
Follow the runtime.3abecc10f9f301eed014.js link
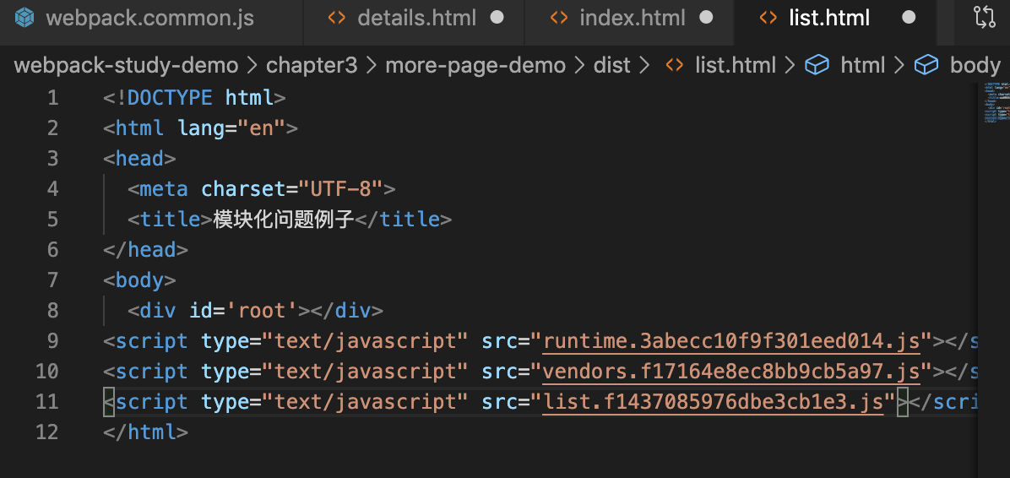tap(731, 341)
